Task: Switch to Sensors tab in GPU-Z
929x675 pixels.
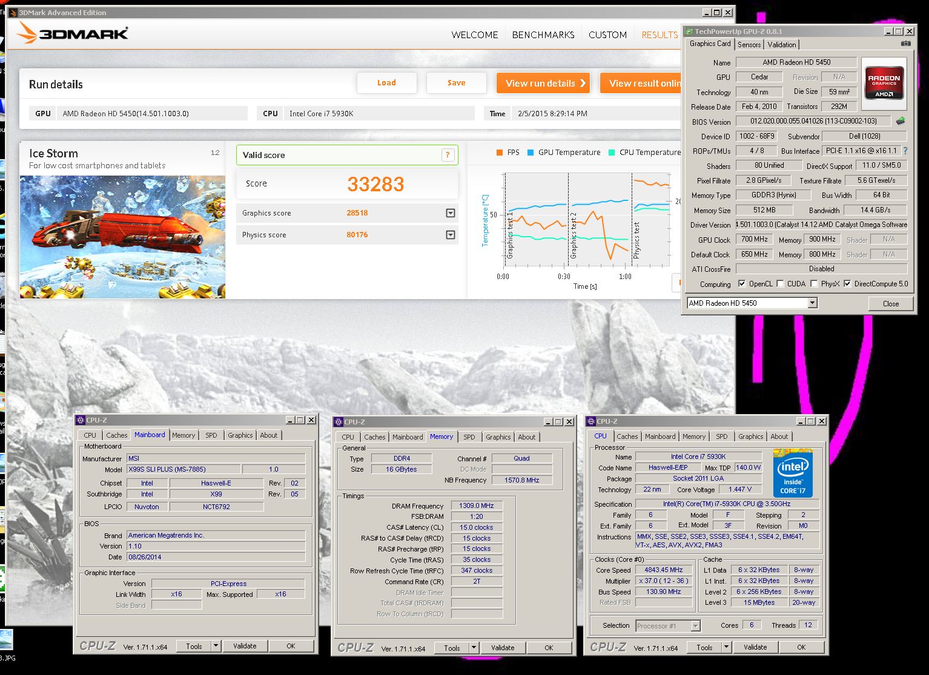Action: pos(749,45)
